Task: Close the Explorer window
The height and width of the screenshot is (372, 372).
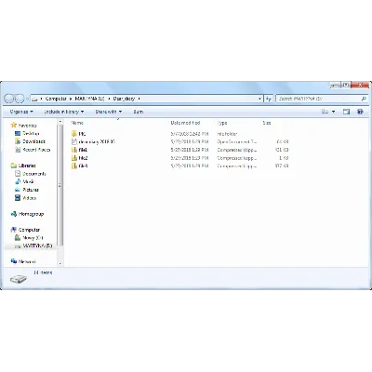Action: [360, 85]
